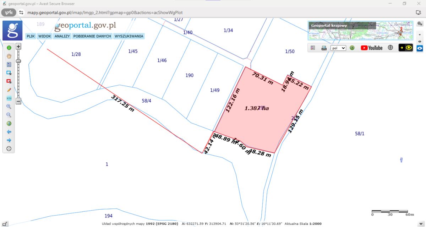Screen dimensions: 426x227
Task: Select the smallest eye size option
Action: coord(420,35)
